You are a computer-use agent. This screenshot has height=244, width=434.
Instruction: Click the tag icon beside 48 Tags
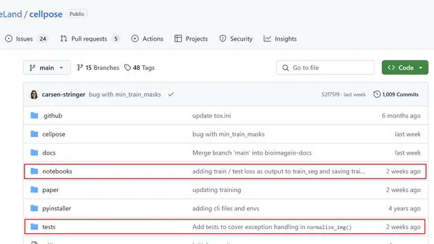point(127,68)
